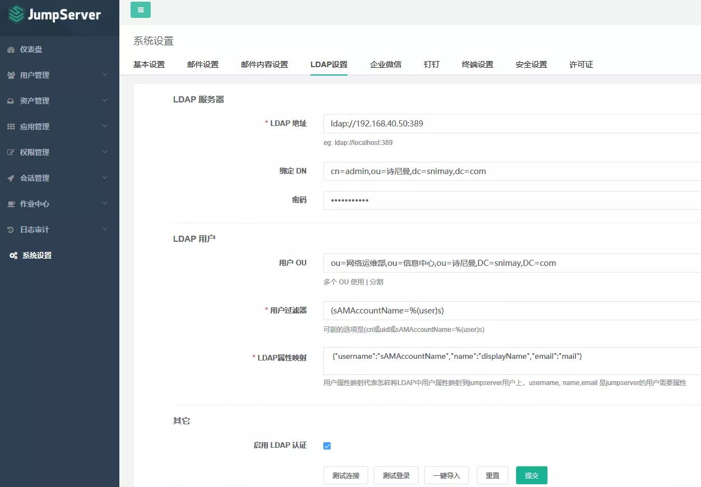Expand the 日志审计 sidebar menu chevron
The height and width of the screenshot is (487, 701).
pos(105,230)
